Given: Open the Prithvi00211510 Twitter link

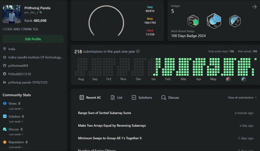Looking at the screenshot, I should 19,74.
